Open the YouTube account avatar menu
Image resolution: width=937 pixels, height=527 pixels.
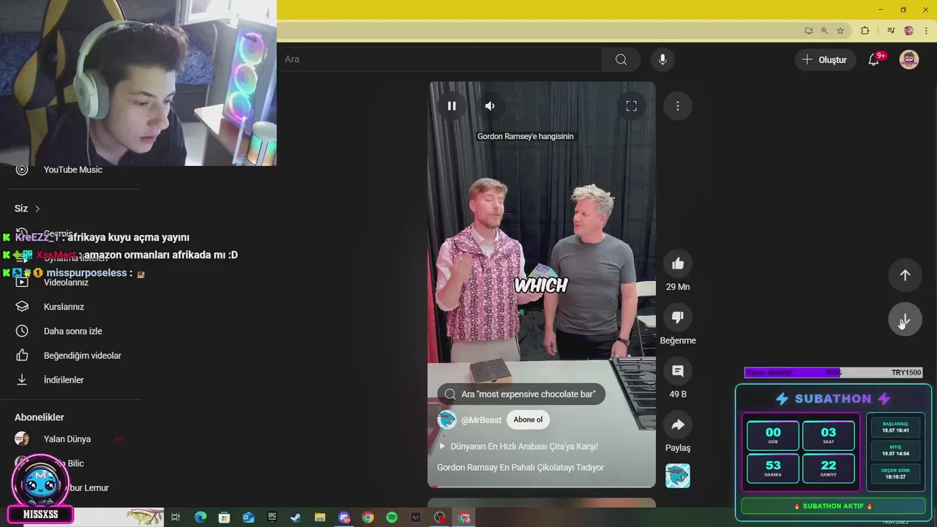pos(909,60)
